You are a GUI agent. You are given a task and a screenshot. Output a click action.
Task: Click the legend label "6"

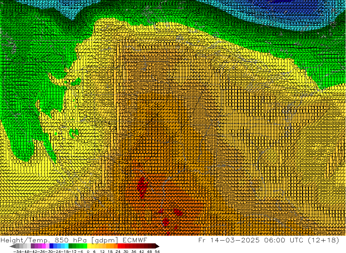[x=94, y=252]
